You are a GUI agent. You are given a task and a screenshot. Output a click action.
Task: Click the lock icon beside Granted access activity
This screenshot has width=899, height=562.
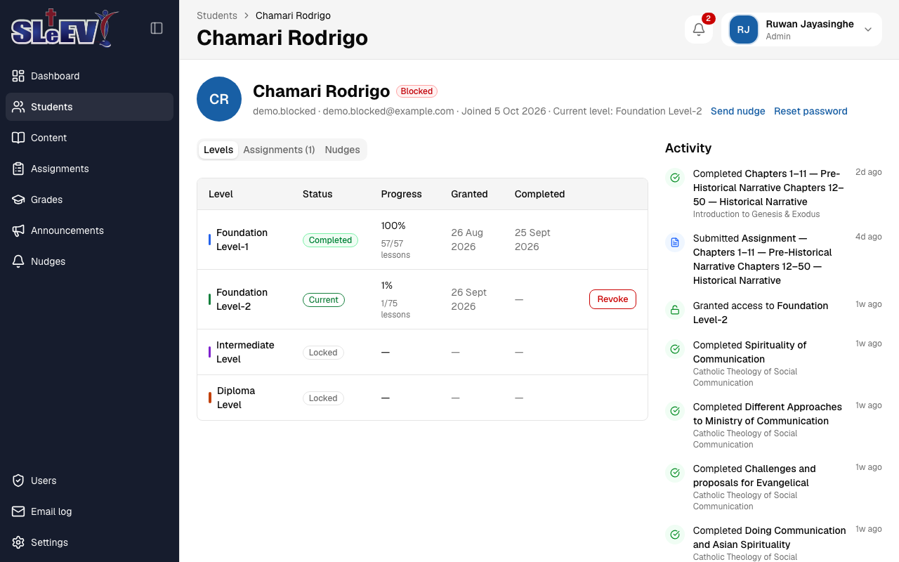(675, 310)
